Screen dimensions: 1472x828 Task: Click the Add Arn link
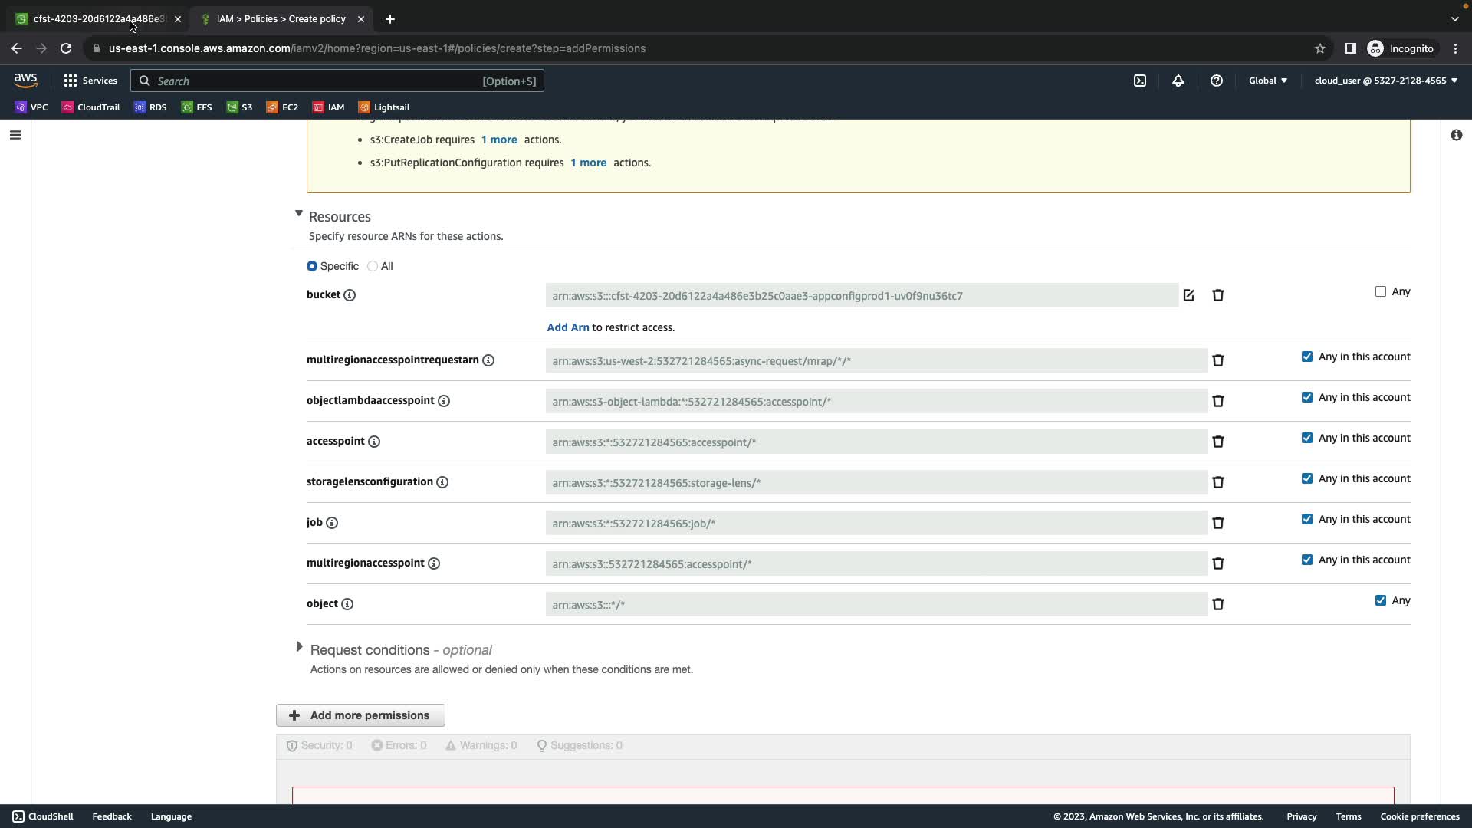pyautogui.click(x=567, y=327)
